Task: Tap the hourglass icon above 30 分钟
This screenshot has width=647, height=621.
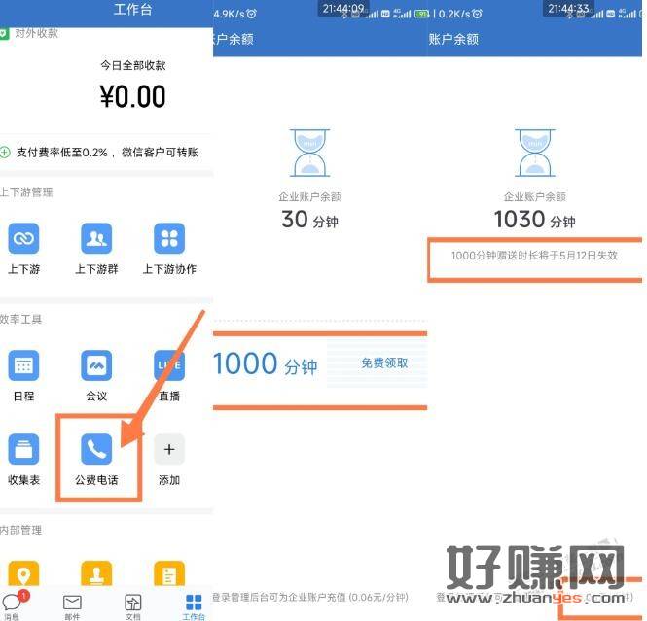Action: tap(309, 153)
